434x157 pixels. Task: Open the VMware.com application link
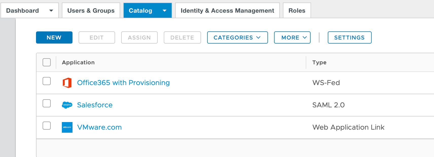click(x=99, y=127)
